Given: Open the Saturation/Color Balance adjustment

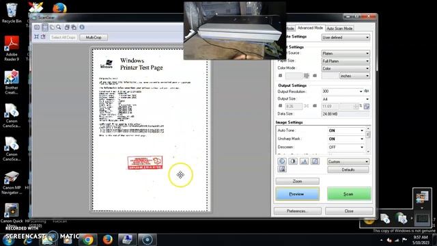Looking at the screenshot, I should point(282,161).
